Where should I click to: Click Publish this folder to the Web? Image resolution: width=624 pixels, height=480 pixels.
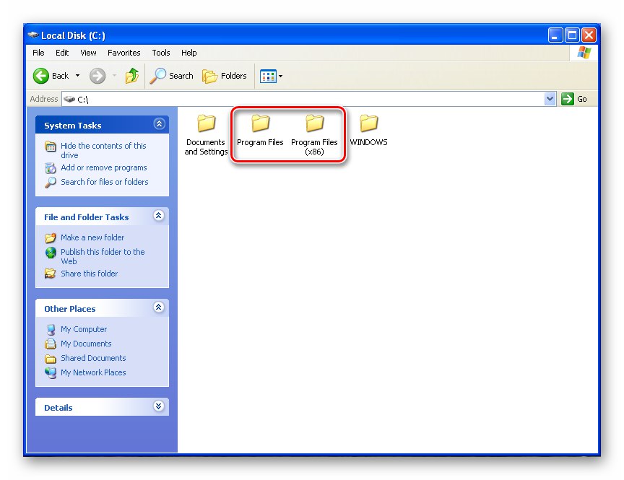(x=103, y=256)
